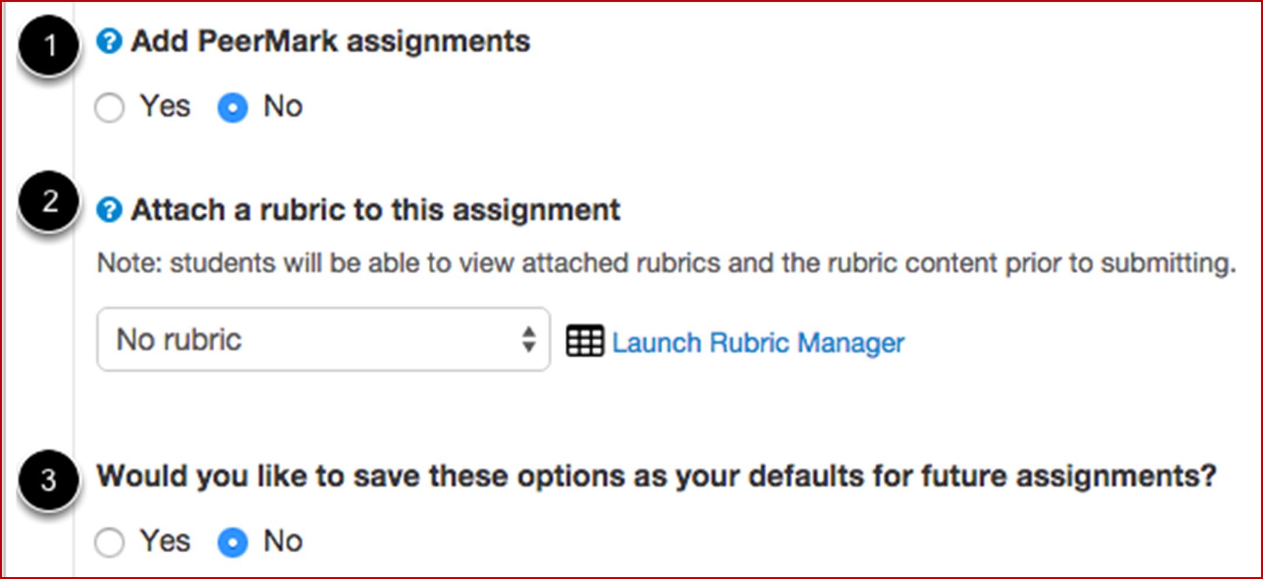
Task: Click the Rubric Manager grid icon
Action: [585, 341]
